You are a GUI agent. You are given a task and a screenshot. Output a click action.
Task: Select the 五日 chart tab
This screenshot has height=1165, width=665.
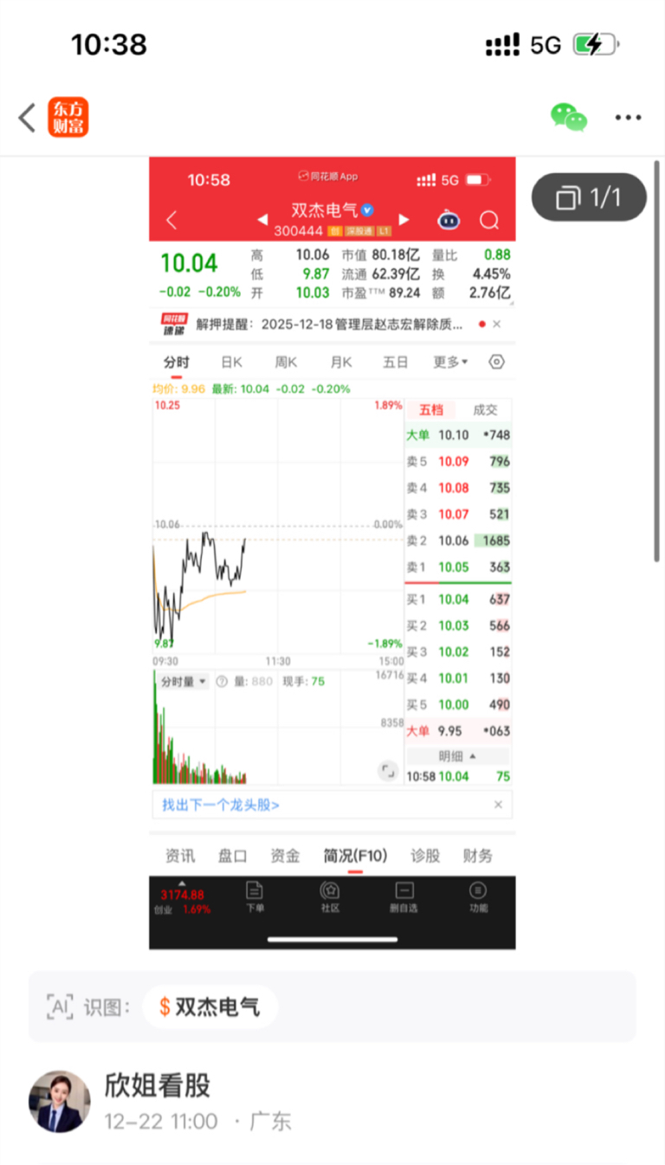(395, 362)
